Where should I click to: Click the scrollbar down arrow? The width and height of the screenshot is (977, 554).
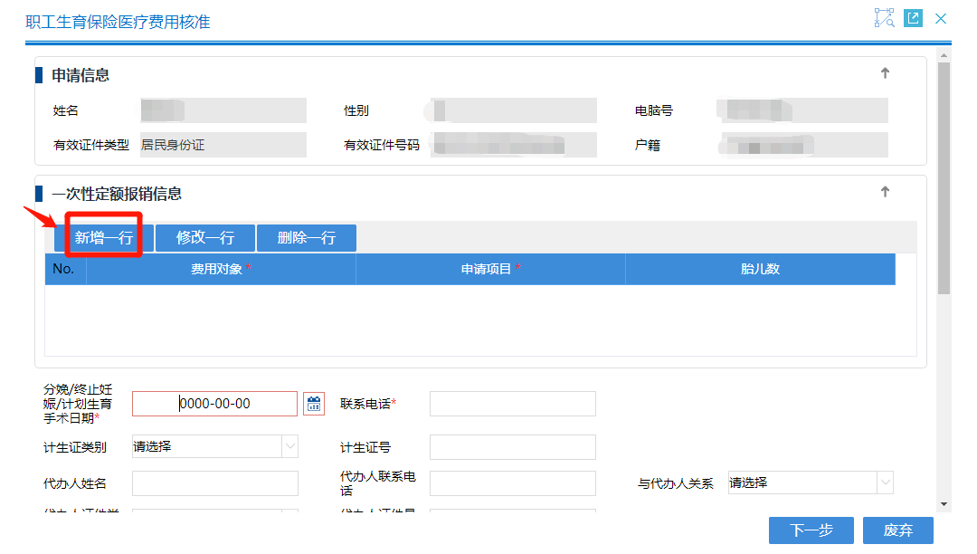click(x=944, y=503)
